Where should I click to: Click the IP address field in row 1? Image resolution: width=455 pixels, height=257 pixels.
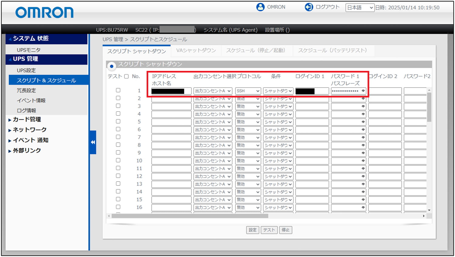(171, 91)
